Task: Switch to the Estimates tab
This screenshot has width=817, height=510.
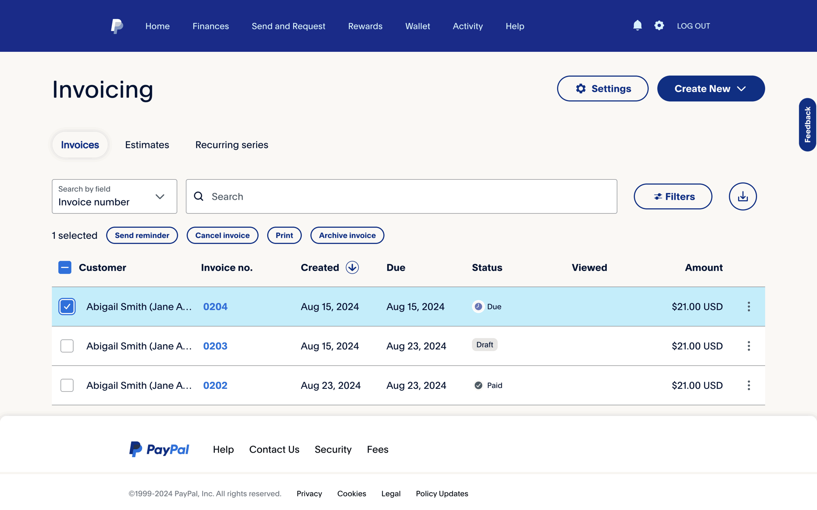Action: pos(147,144)
